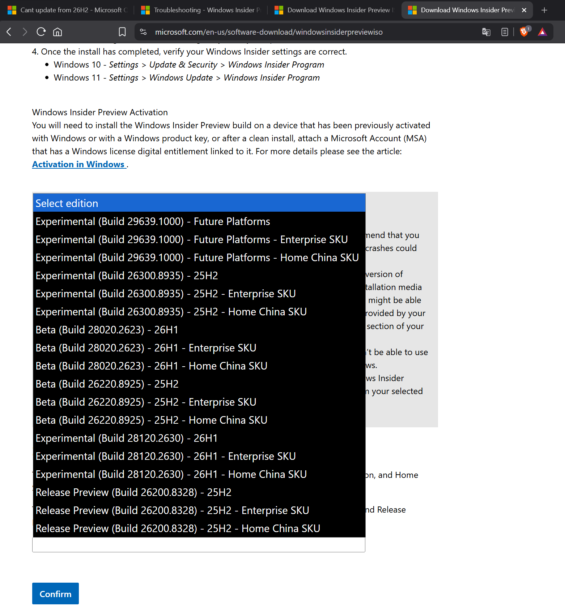Switch to the third tab, Download Windows Insider Preview
565x613 pixels.
coord(334,10)
